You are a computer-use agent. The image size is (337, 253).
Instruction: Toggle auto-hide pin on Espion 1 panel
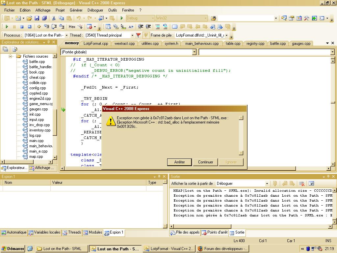click(x=159, y=177)
